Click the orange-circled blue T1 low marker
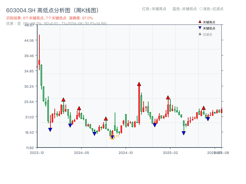Screen dimensions: 246x184 (112, 137)
